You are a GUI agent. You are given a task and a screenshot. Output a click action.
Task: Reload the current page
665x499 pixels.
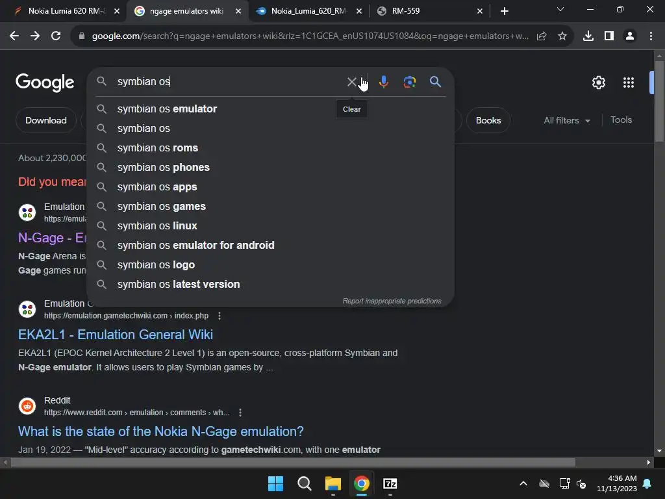tap(56, 36)
